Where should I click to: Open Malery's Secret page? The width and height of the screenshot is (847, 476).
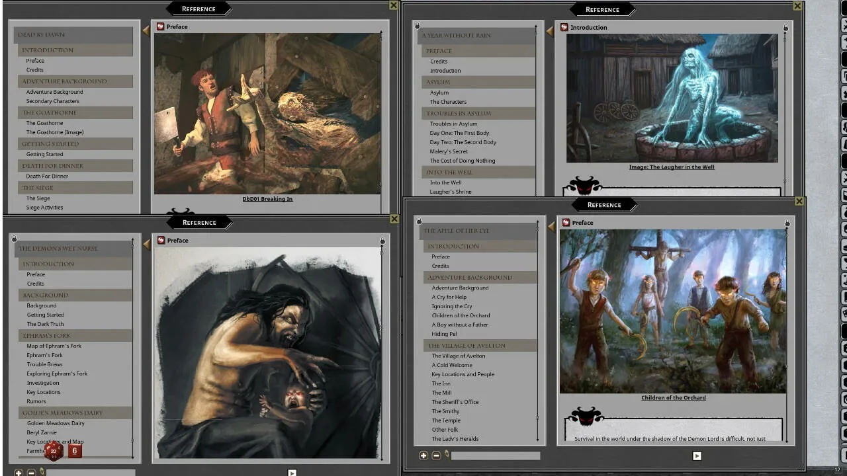(449, 151)
